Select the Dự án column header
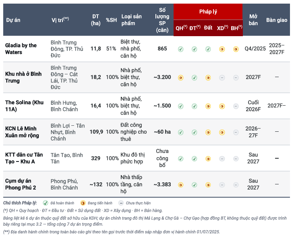 coord(13,20)
